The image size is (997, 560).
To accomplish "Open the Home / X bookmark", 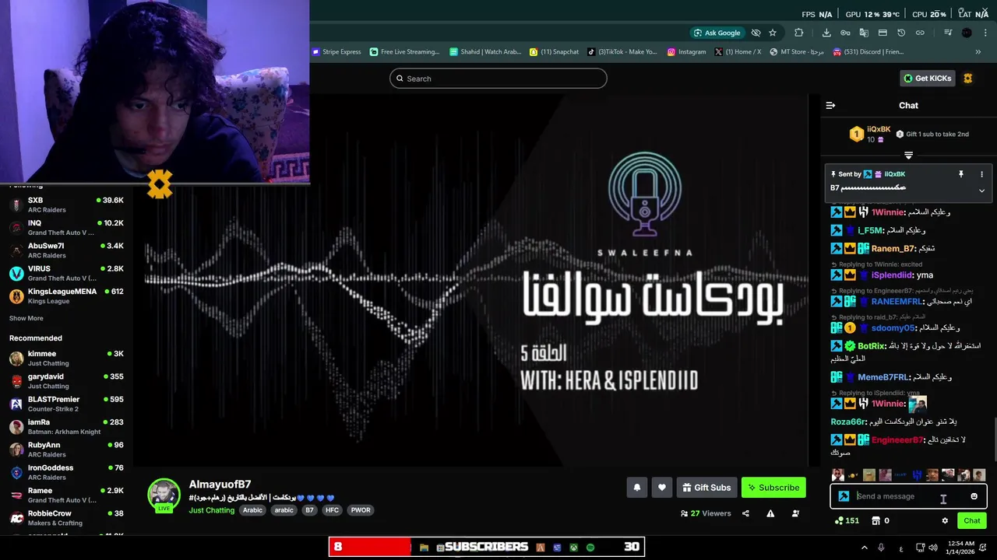I will [738, 52].
